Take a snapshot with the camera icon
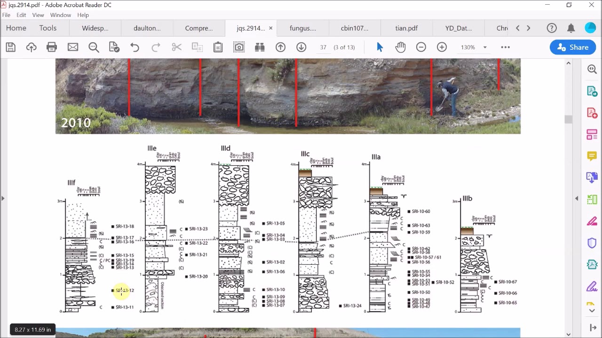The height and width of the screenshot is (338, 602). [239, 47]
